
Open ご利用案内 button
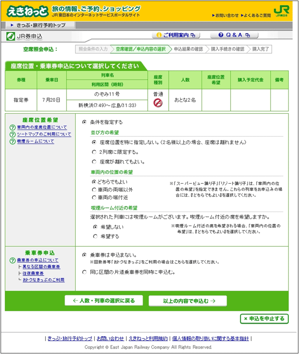coord(176,35)
